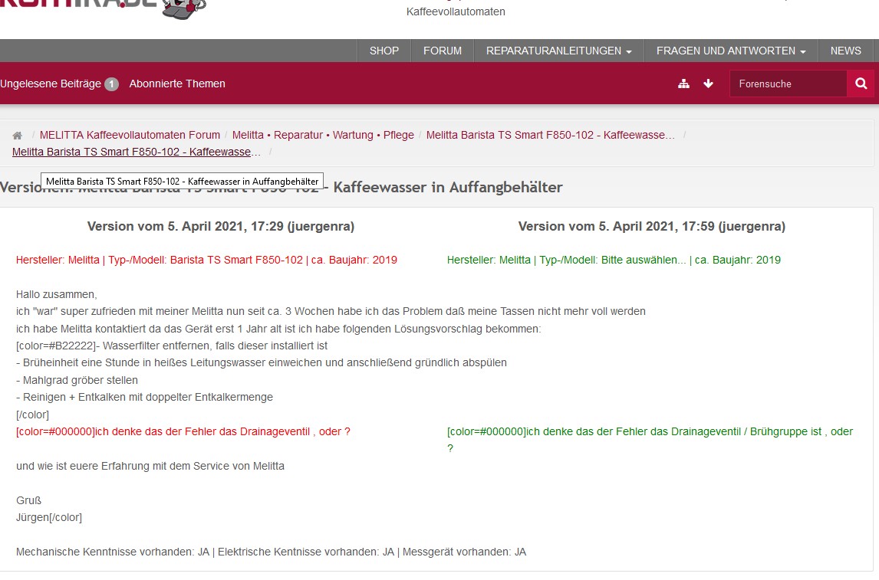Click the Wasserfilter entfernen line

[x=172, y=346]
